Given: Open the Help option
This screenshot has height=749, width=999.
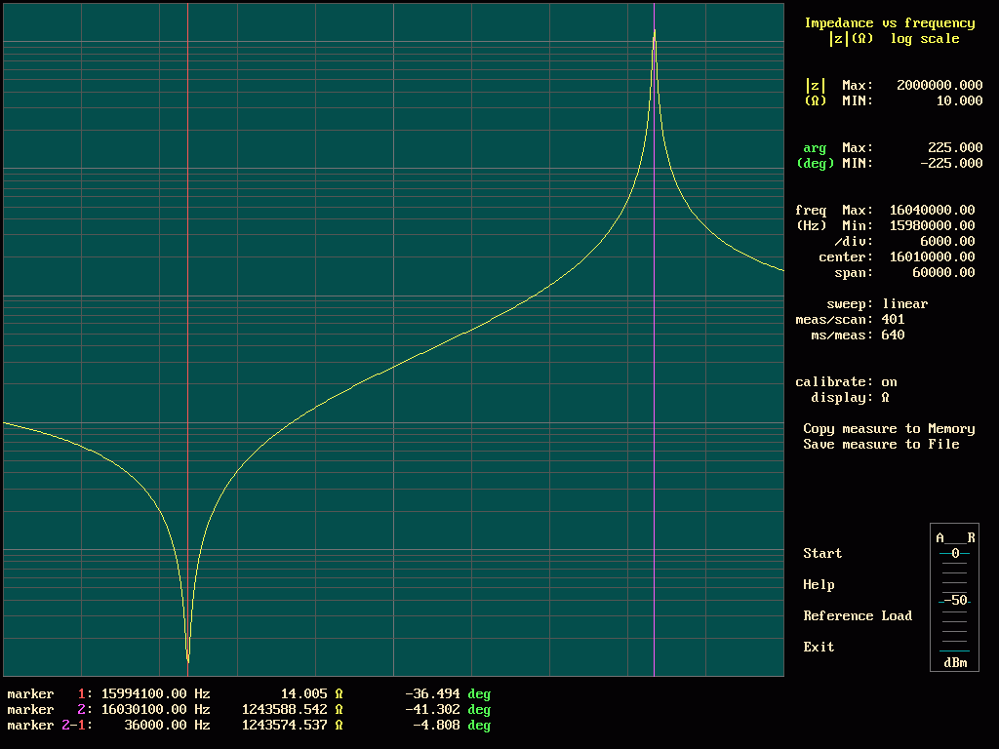Looking at the screenshot, I should (819, 584).
